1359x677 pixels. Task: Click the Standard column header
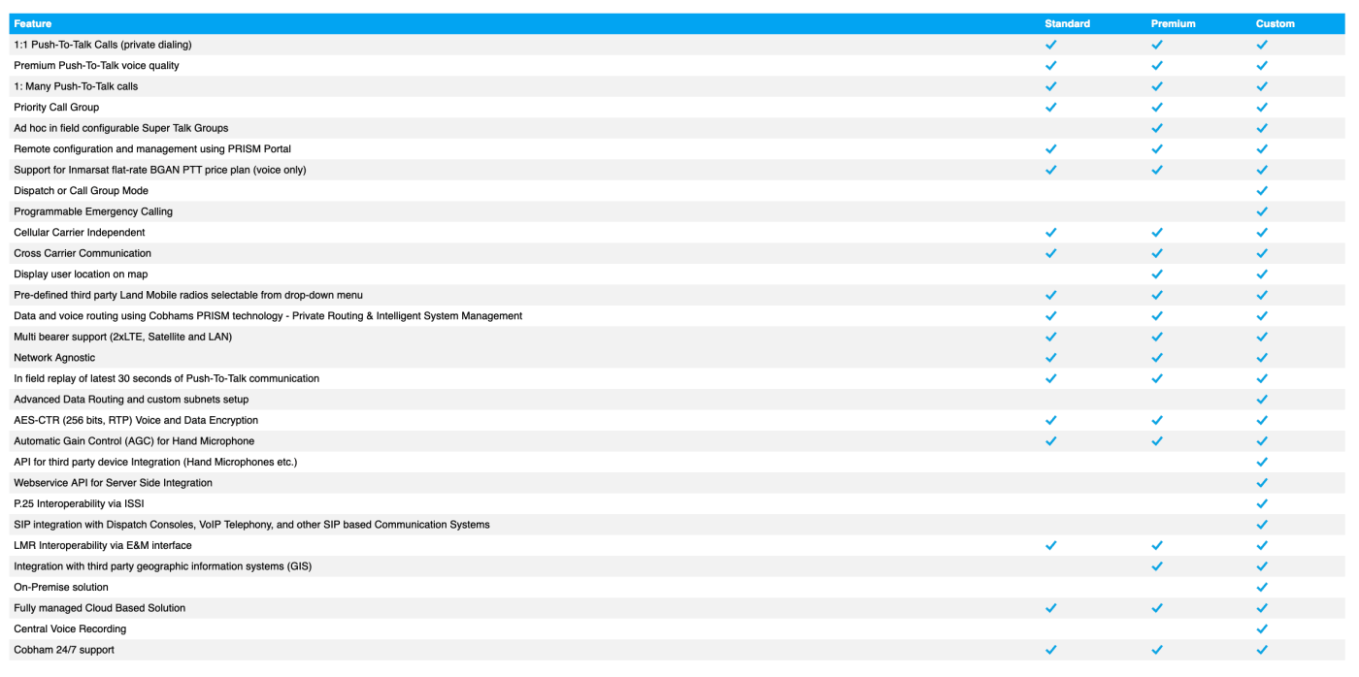pyautogui.click(x=1067, y=23)
